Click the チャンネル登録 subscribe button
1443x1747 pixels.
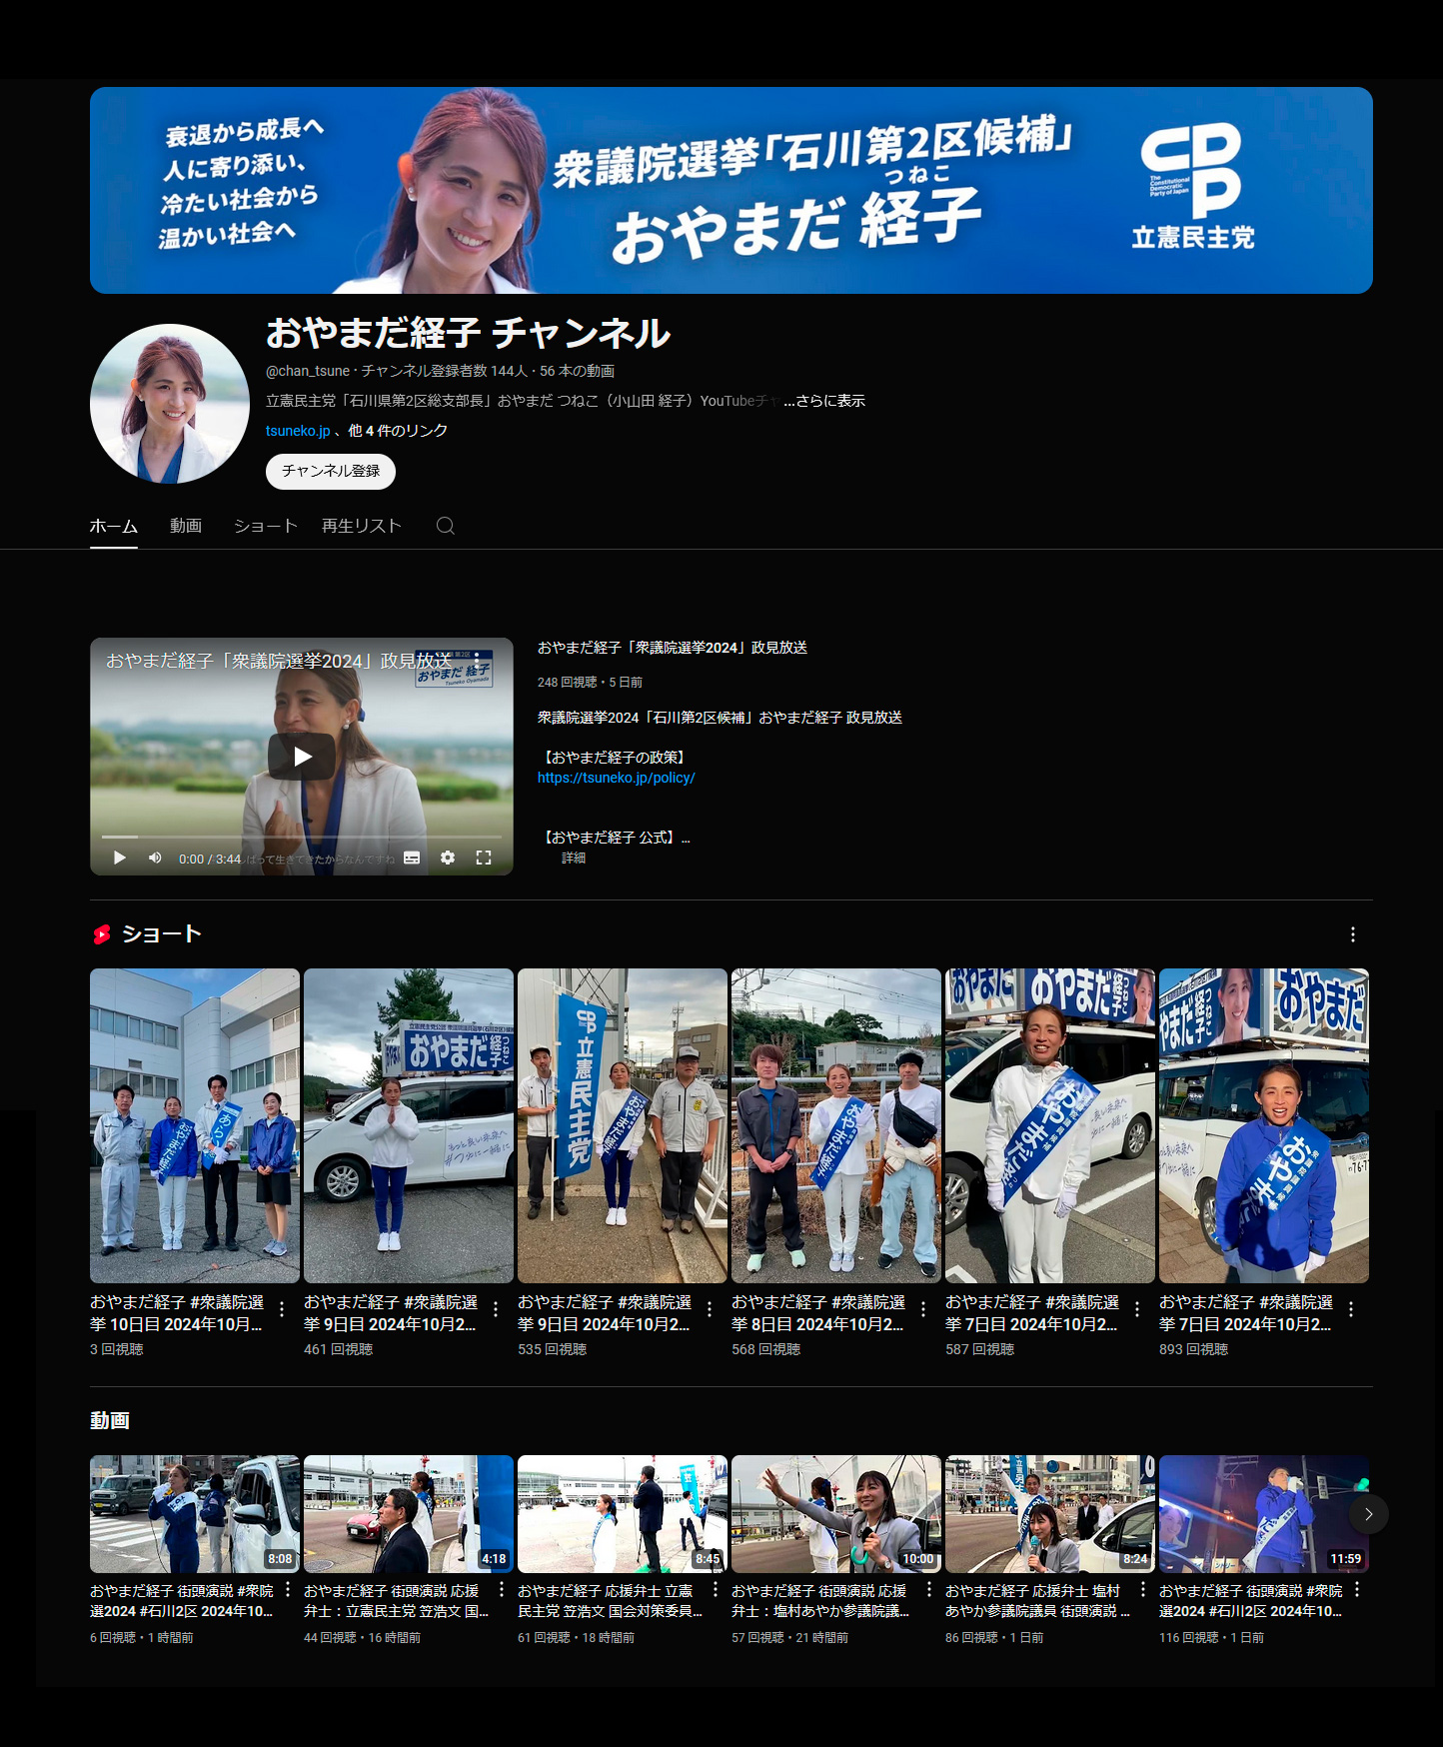331,472
